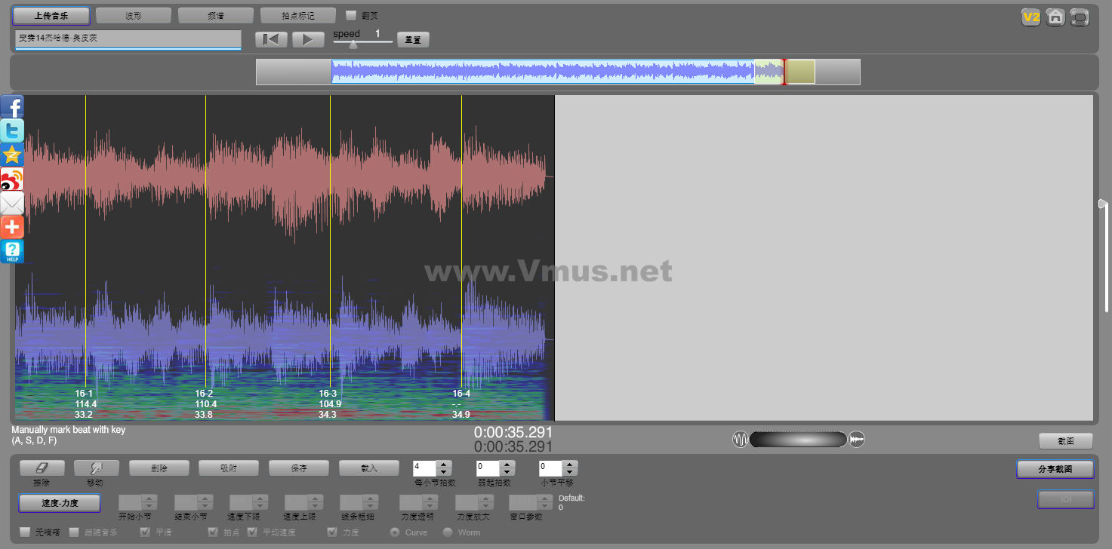The image size is (1112, 549).
Task: Enable the 翻页 page-flip checkbox
Action: click(350, 15)
